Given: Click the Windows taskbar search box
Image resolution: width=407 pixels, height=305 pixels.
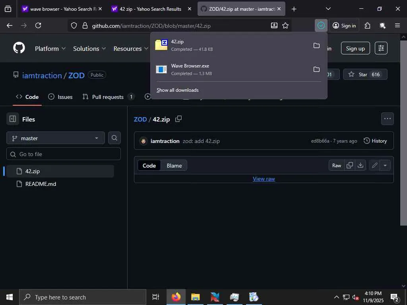Looking at the screenshot, I should click(x=83, y=297).
